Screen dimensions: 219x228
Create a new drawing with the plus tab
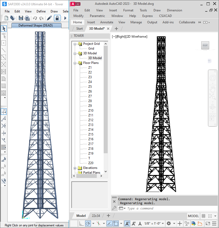[116, 29]
